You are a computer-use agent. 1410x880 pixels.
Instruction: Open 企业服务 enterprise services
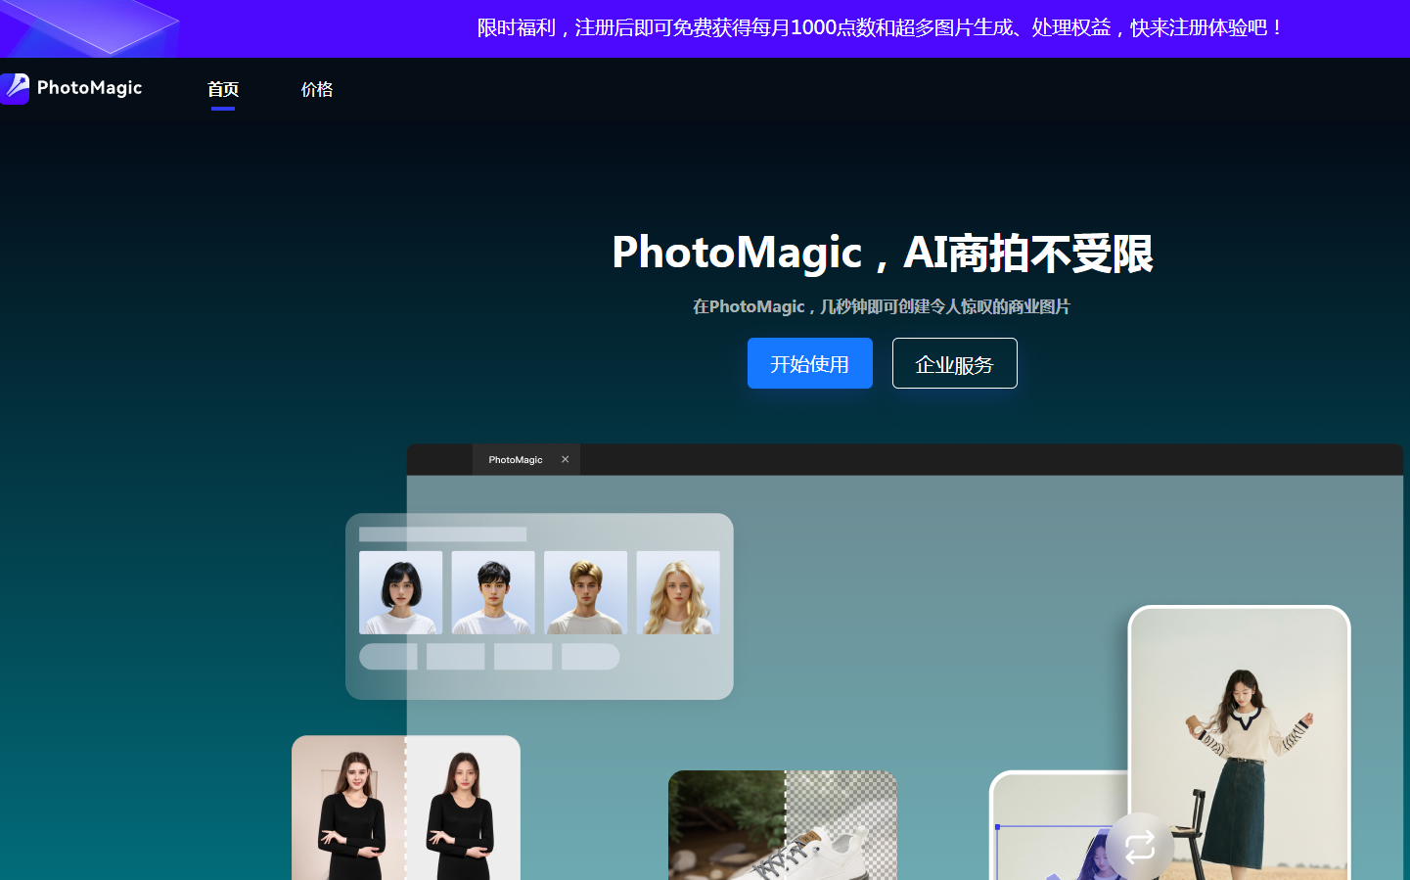954,364
